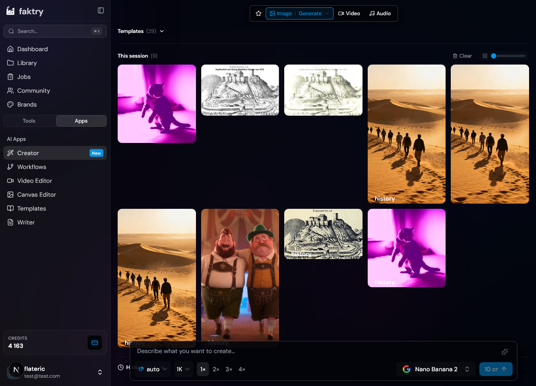
Task: Open the 1K resolution dropdown
Action: pos(183,369)
